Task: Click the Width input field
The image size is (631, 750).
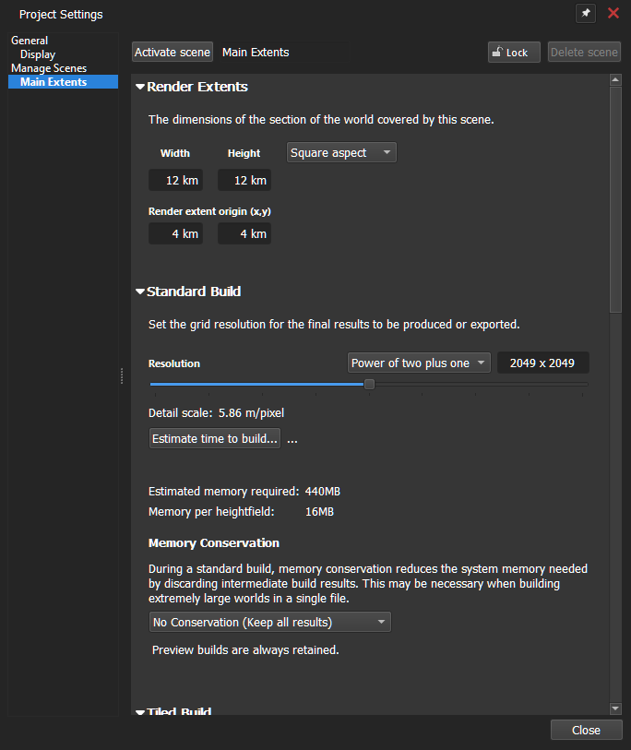Action: tap(176, 181)
